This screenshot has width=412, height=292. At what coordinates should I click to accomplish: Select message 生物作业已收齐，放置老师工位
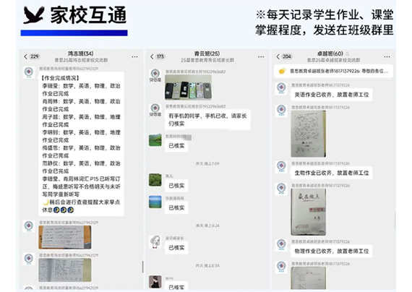click(x=332, y=173)
